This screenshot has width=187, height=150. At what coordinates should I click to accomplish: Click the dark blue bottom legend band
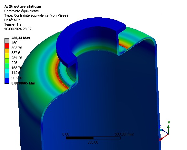[x=7, y=81]
